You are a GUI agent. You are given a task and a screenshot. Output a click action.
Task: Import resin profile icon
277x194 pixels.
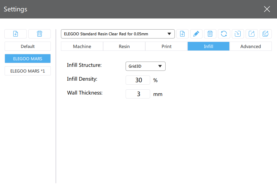point(238,34)
